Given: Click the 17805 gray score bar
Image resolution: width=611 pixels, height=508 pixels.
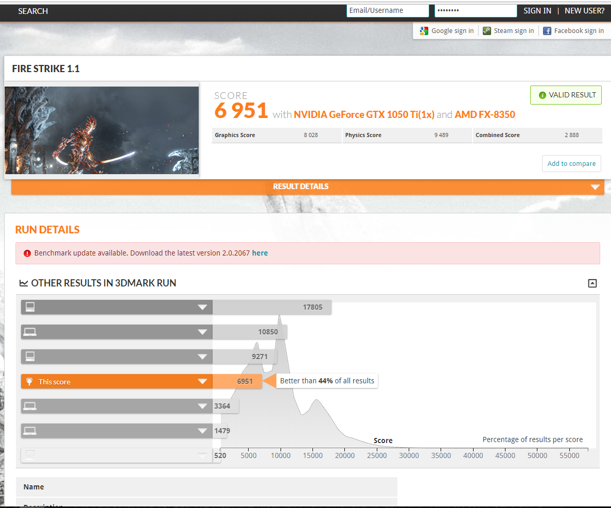Looking at the screenshot, I should coord(272,308).
